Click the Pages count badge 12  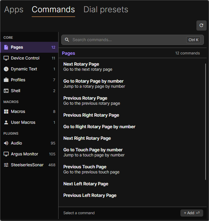point(53,47)
